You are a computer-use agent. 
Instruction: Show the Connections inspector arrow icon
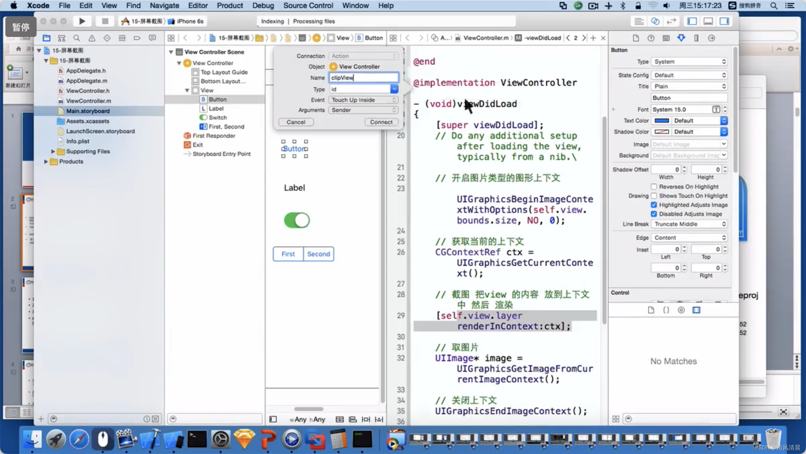click(x=711, y=38)
